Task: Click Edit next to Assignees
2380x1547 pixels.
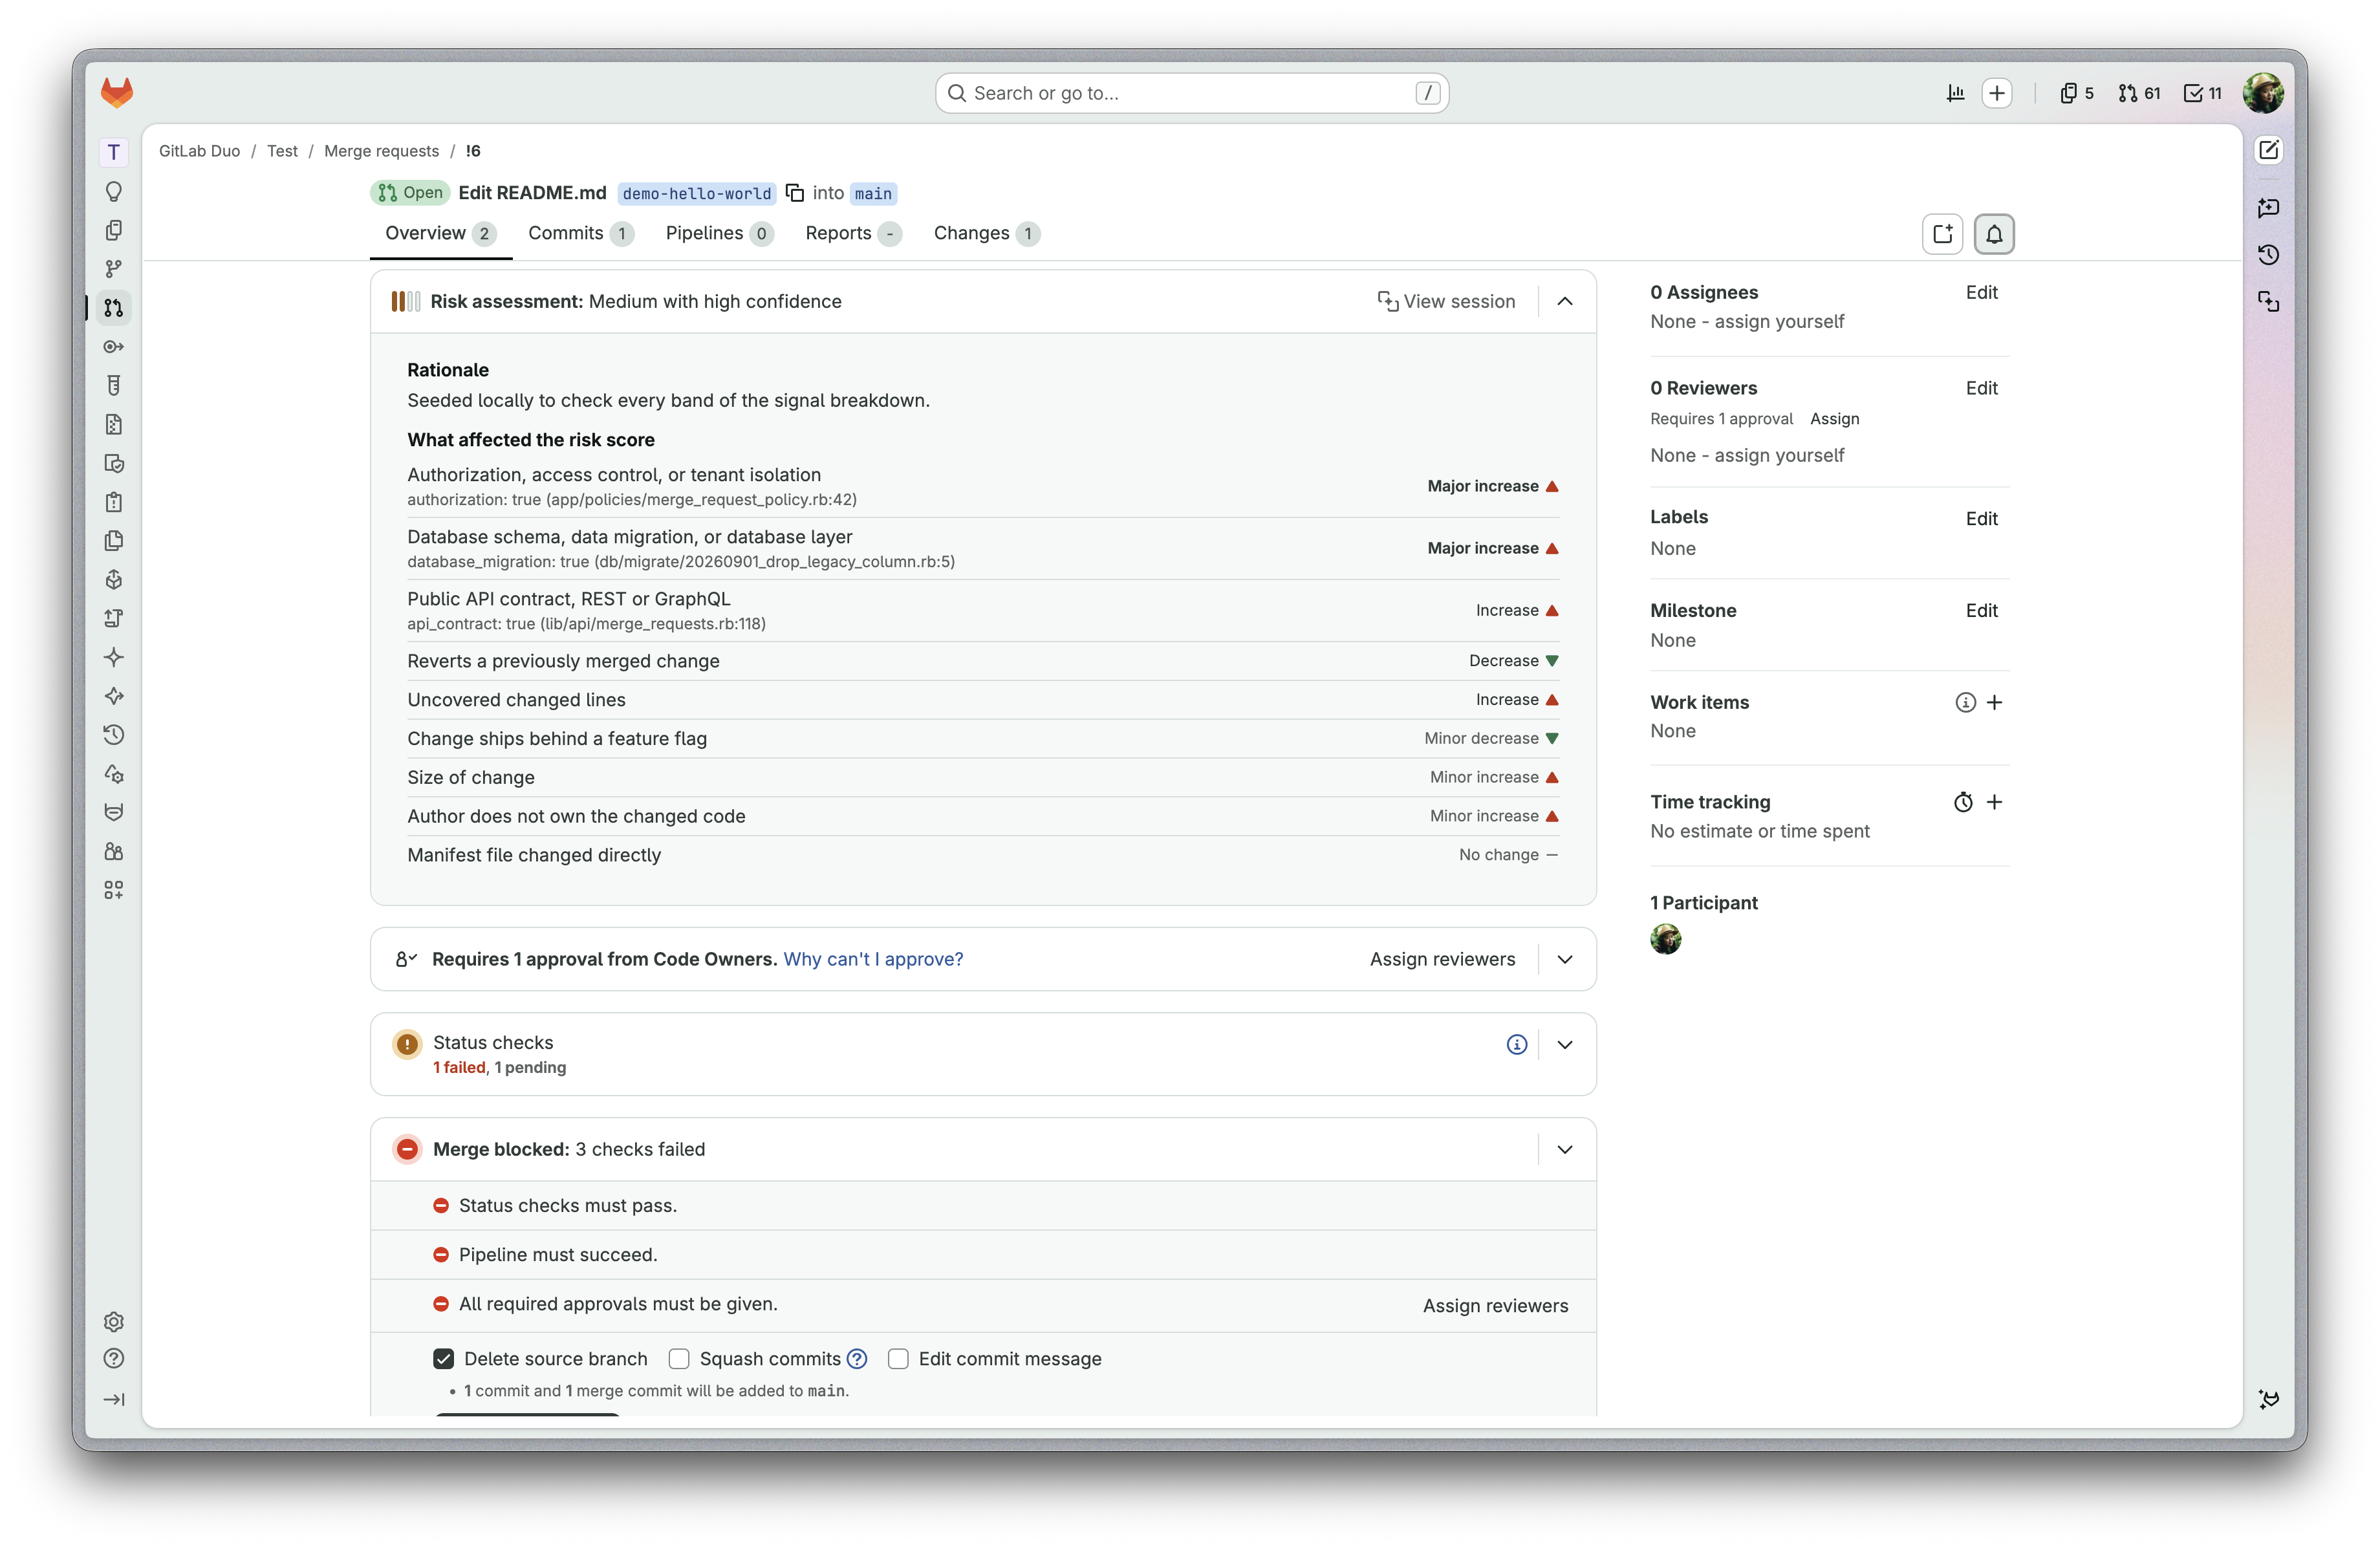Action: [1981, 292]
